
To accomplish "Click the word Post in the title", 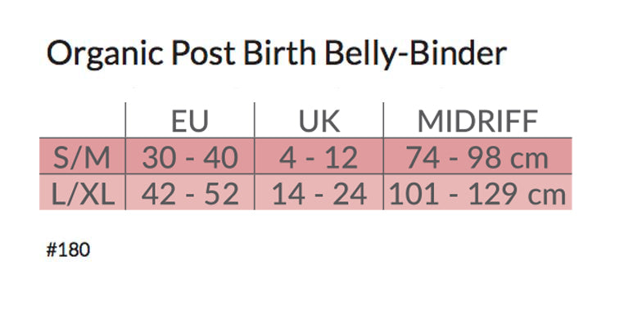I will [x=203, y=53].
